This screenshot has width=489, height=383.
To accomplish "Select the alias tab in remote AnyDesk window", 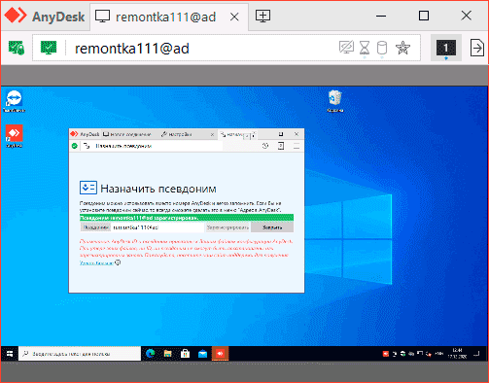I will pos(231,134).
